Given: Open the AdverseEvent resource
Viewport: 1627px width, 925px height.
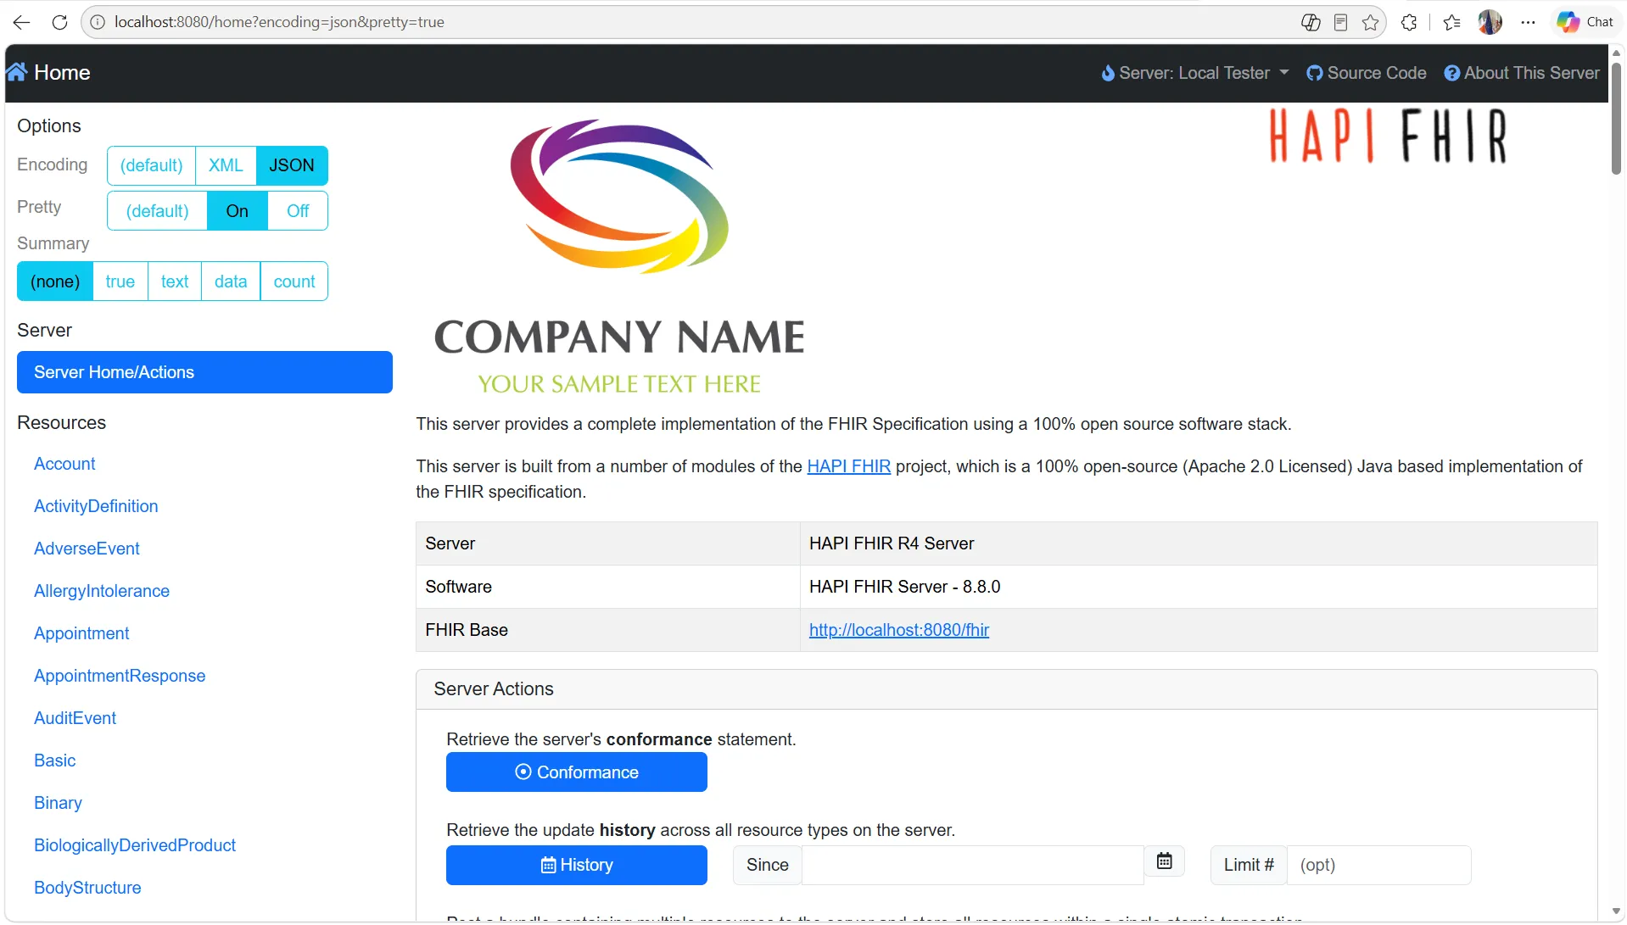Looking at the screenshot, I should click(87, 549).
